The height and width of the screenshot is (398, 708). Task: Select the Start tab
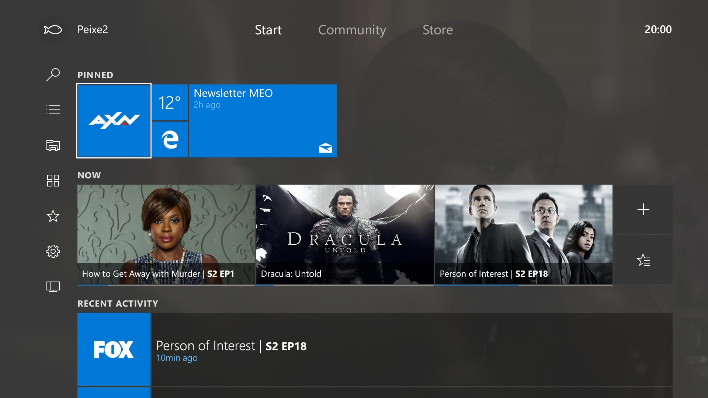coord(268,30)
